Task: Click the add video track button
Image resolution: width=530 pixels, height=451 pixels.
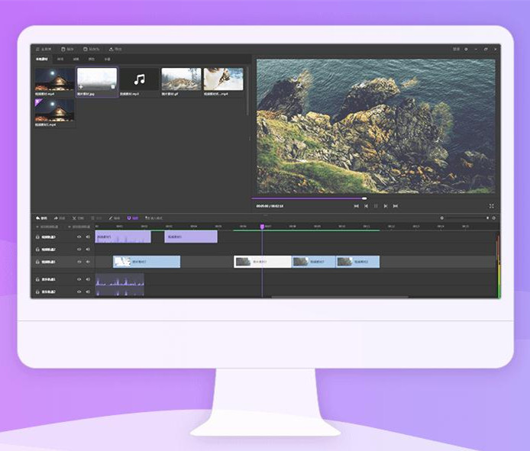Action: pyautogui.click(x=47, y=227)
